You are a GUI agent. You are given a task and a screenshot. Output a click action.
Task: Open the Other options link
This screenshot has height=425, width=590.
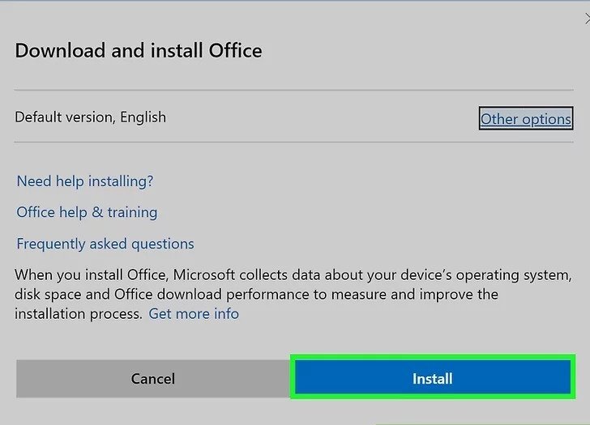click(x=525, y=119)
